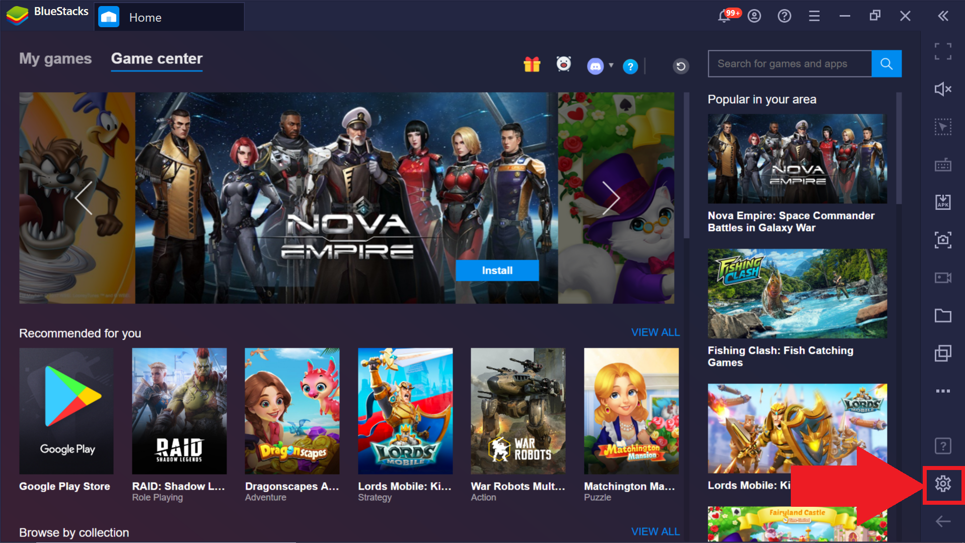Open the account profile icon
The height and width of the screenshot is (543, 965).
[x=754, y=16]
